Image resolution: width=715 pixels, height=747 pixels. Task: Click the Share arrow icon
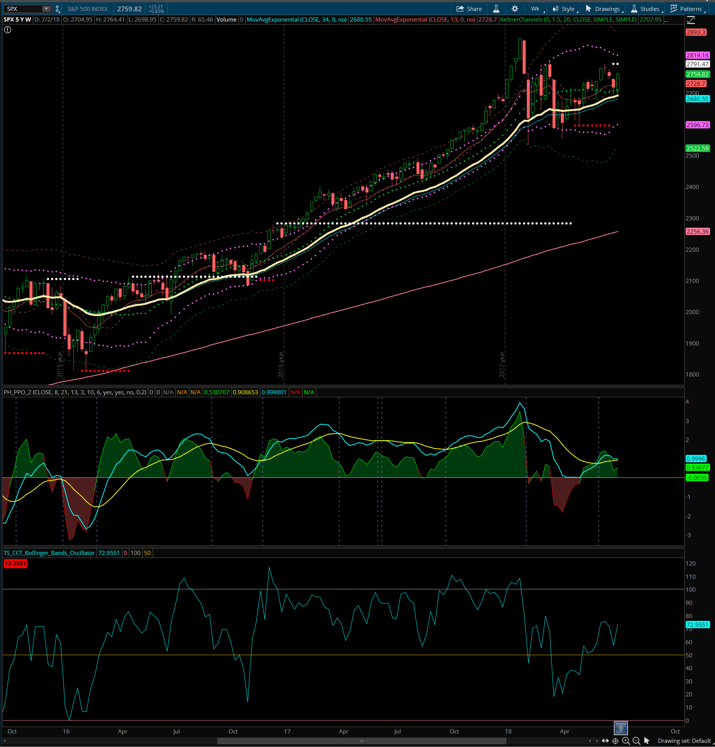coord(460,9)
